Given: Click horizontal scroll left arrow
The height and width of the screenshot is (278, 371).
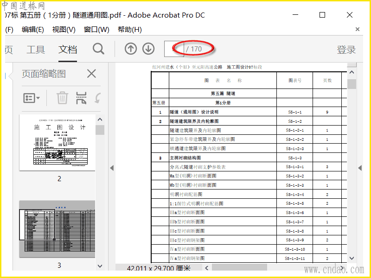Looking at the screenshot, I should (x=207, y=268).
